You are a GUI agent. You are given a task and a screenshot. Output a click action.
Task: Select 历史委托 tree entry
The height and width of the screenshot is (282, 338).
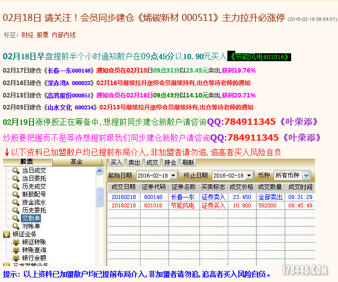(x=34, y=210)
